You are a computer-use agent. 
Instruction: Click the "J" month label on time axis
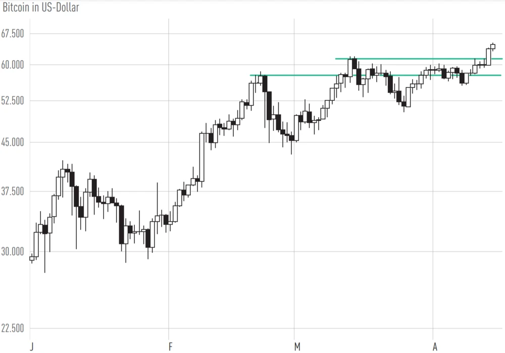coord(31,346)
